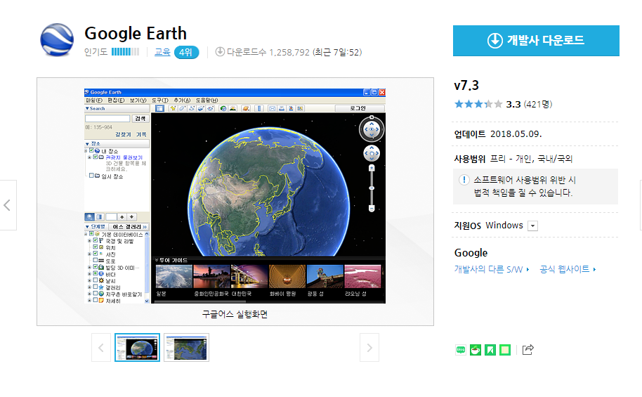
Task: Open historical imagery clock icon
Action: click(223, 108)
